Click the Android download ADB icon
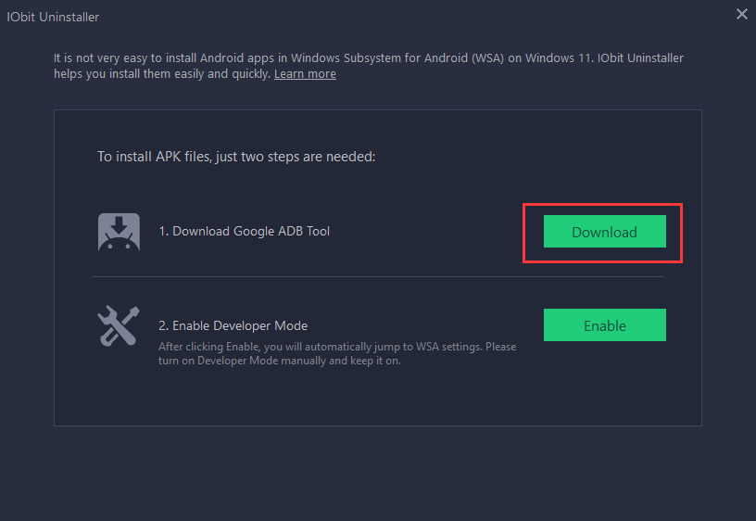Screen dimensions: 756x521 click(119, 232)
